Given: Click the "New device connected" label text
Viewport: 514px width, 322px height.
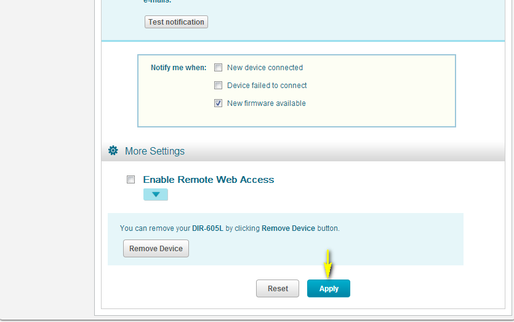Looking at the screenshot, I should tap(265, 68).
